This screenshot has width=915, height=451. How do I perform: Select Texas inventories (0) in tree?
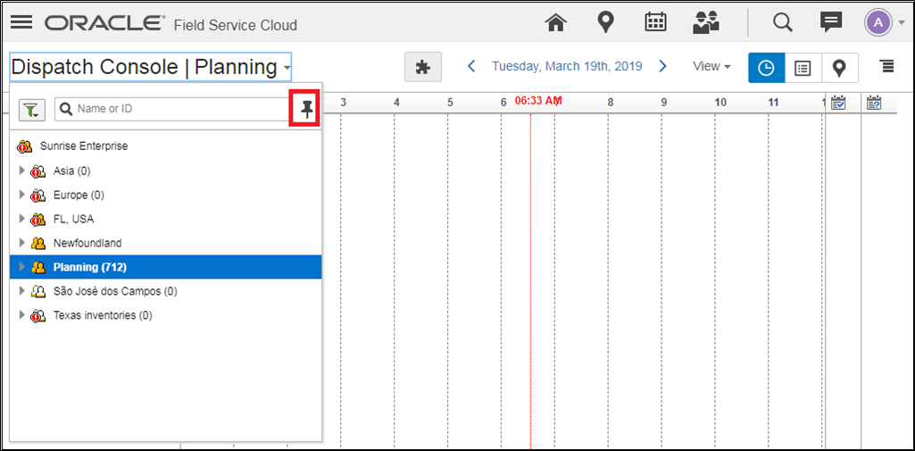click(103, 315)
